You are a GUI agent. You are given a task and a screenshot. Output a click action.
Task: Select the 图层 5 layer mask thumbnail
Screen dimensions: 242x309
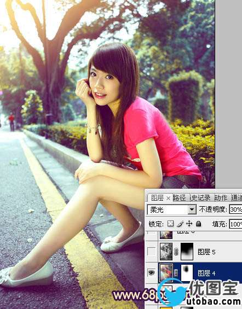coord(187,251)
